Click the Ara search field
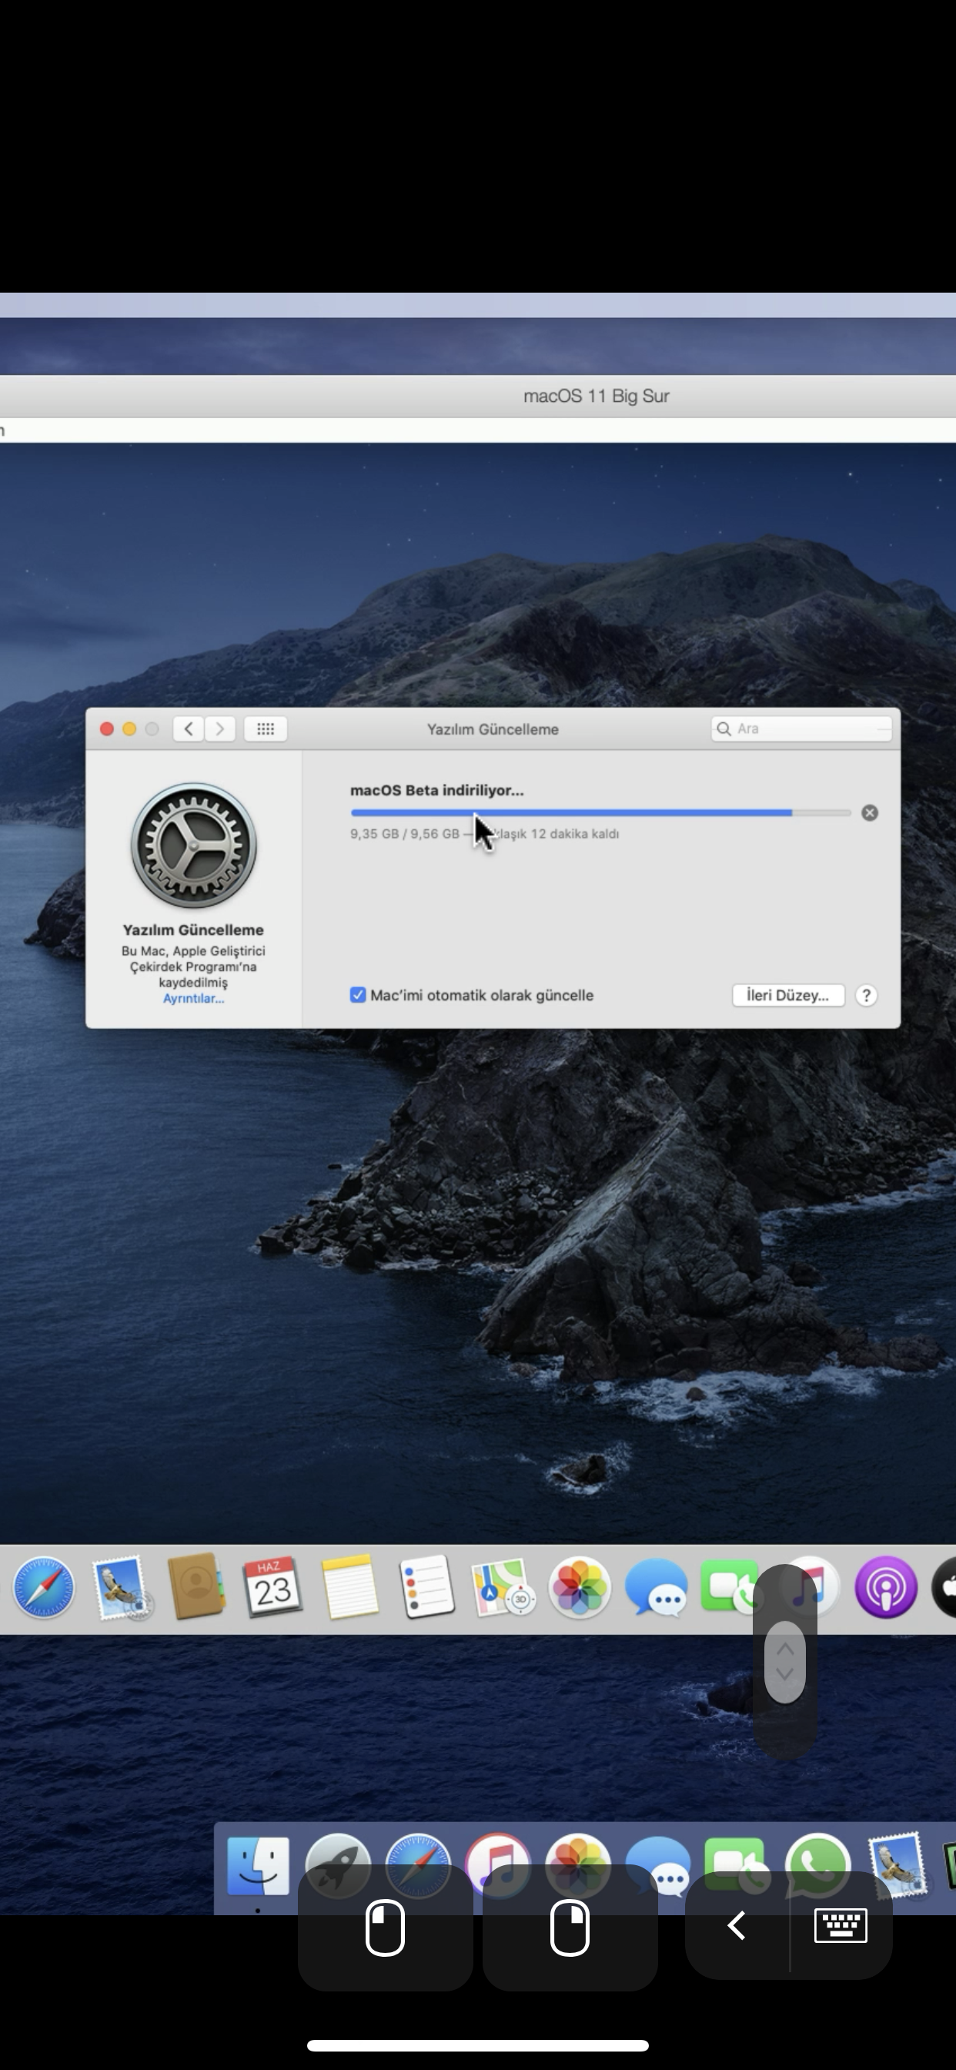Image resolution: width=956 pixels, height=2070 pixels. pyautogui.click(x=802, y=729)
